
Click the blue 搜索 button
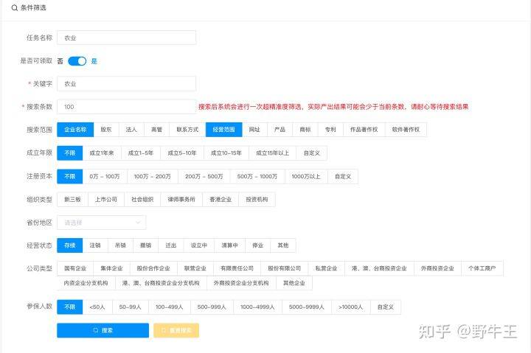pyautogui.click(x=103, y=330)
